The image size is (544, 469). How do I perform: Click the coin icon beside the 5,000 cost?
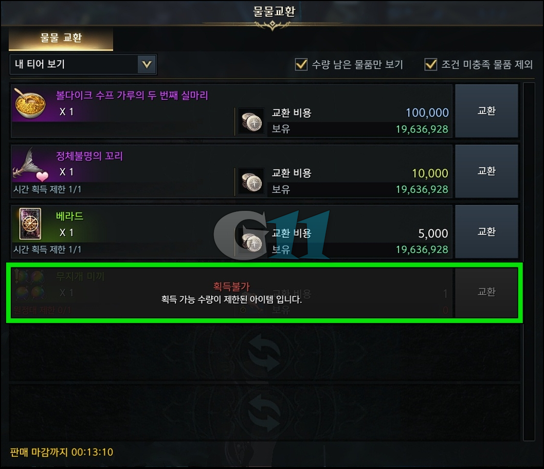coord(252,242)
